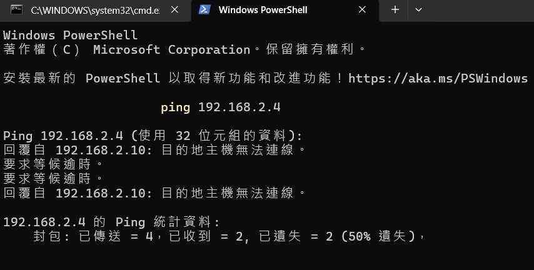Open the https://aka.ms/PSWindows link
Screen dimensions: 534x270
438,78
